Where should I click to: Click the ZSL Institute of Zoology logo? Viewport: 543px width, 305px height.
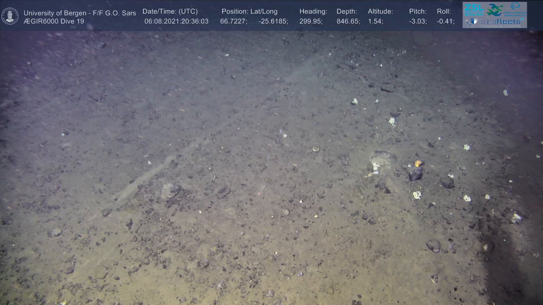(x=474, y=10)
